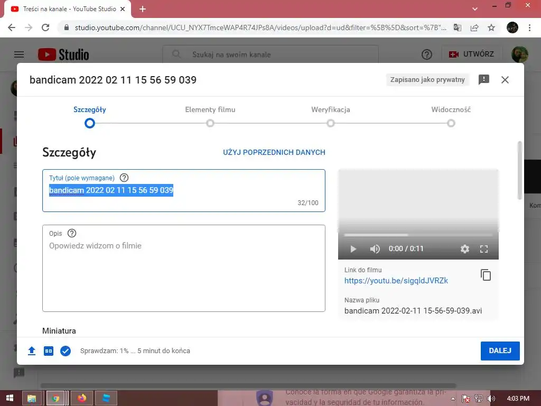Open Firefox from the taskbar
Viewport: 541px width, 406px height.
(82, 399)
